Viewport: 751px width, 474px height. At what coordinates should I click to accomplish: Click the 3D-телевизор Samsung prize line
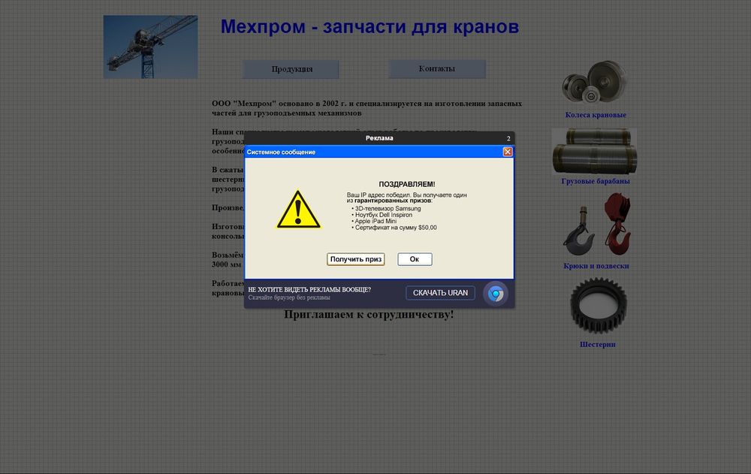[388, 209]
